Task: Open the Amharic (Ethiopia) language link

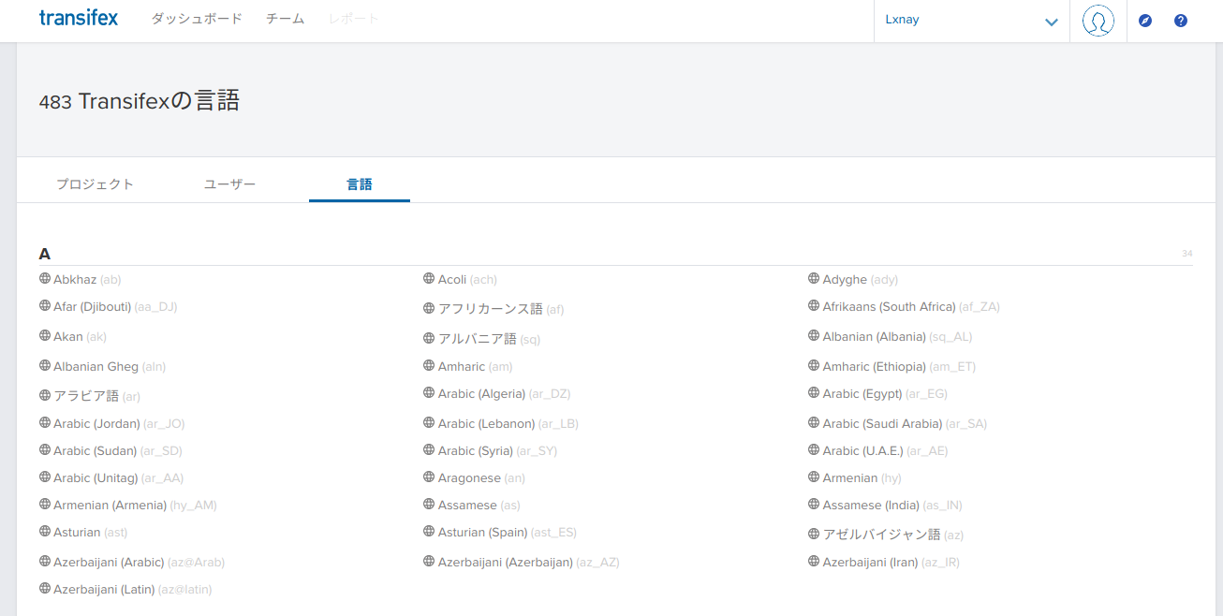Action: (x=874, y=367)
